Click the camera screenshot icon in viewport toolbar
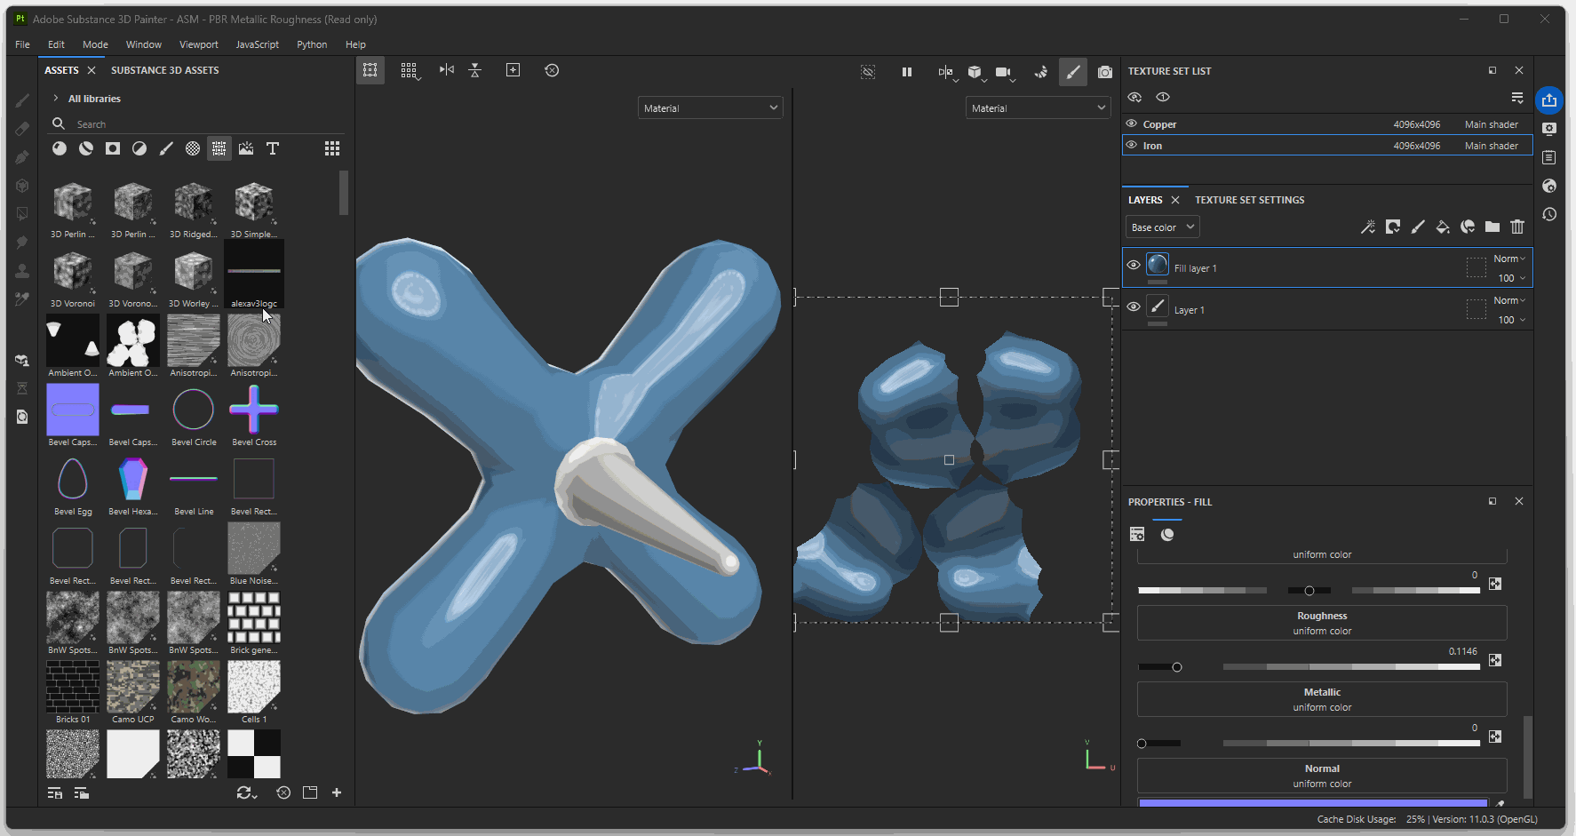The height and width of the screenshot is (836, 1576). coord(1104,72)
